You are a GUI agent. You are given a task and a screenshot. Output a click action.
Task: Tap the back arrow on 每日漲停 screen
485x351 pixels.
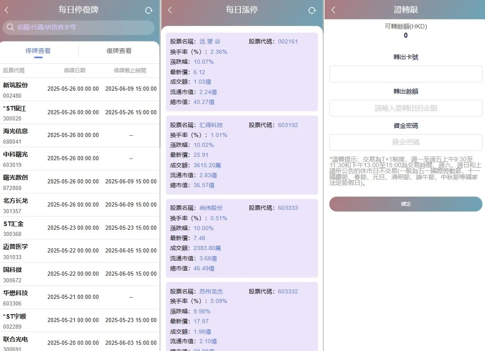[x=170, y=9]
